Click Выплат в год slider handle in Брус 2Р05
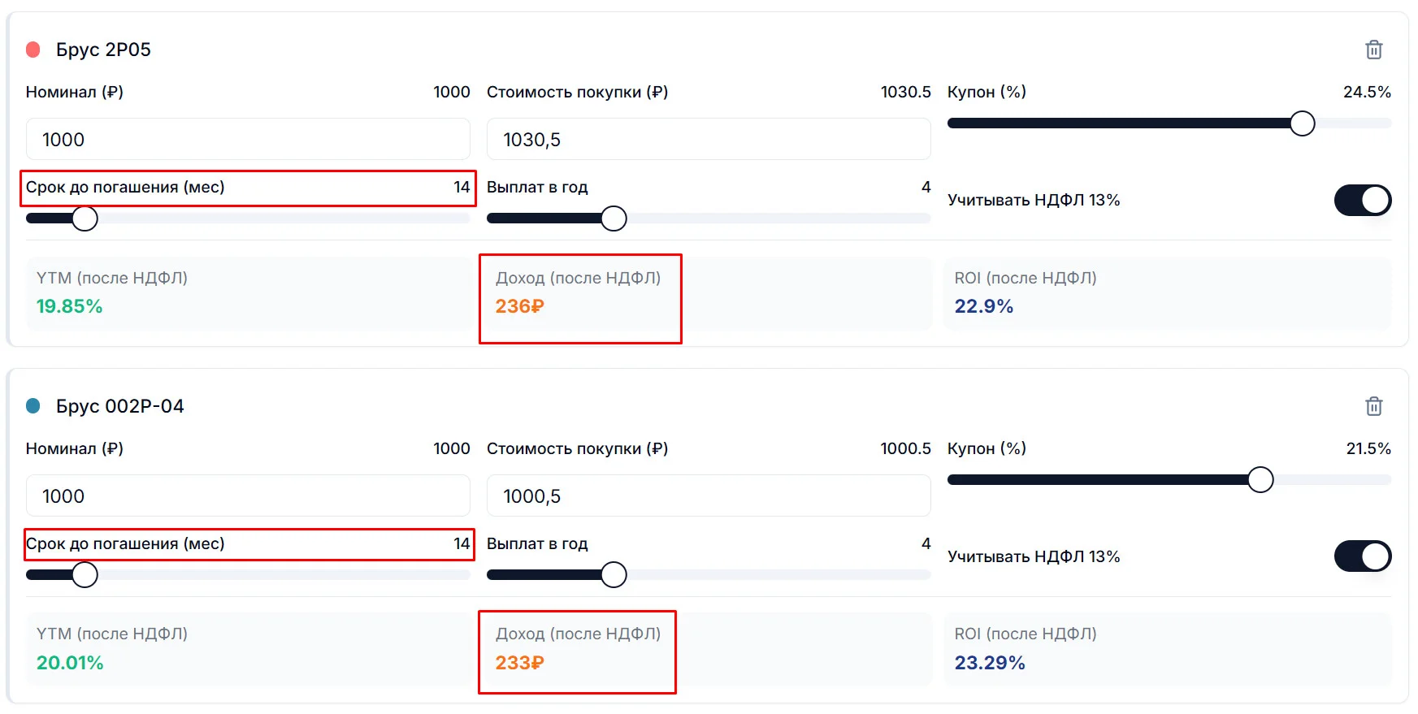Image resolution: width=1418 pixels, height=714 pixels. click(x=614, y=219)
